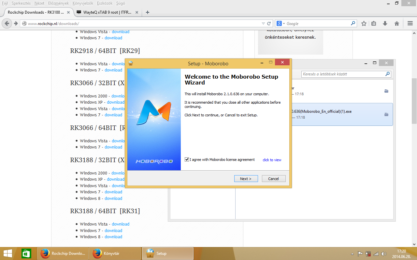
Task: Show hidden system tray icons
Action: click(352, 254)
